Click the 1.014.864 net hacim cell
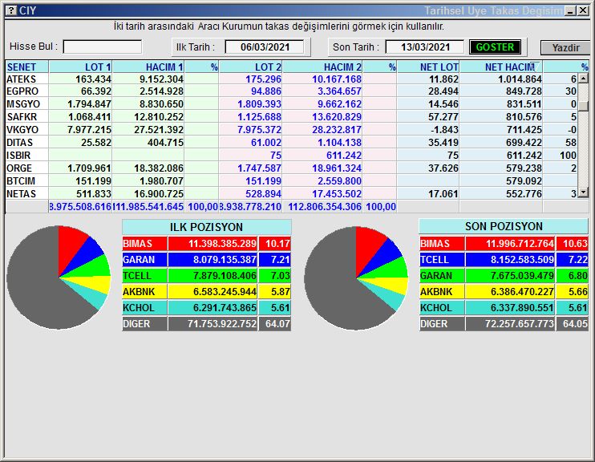This screenshot has width=595, height=462. pyautogui.click(x=501, y=79)
